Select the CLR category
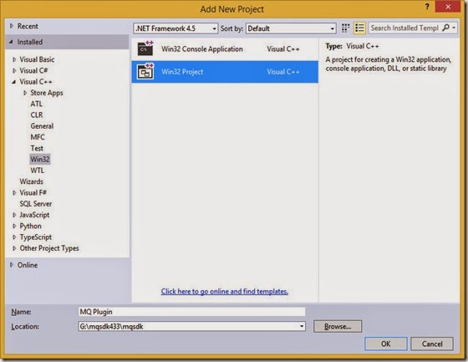 37,115
